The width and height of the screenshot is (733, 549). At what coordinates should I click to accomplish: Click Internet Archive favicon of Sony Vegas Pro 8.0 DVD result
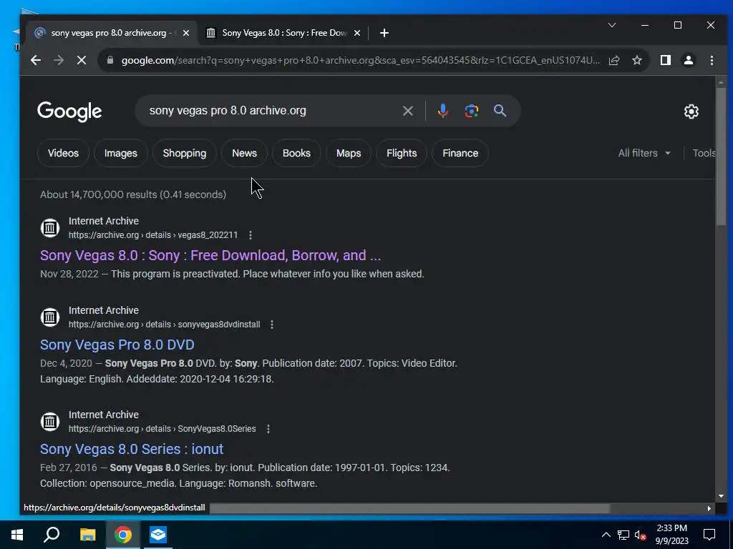[x=50, y=317]
